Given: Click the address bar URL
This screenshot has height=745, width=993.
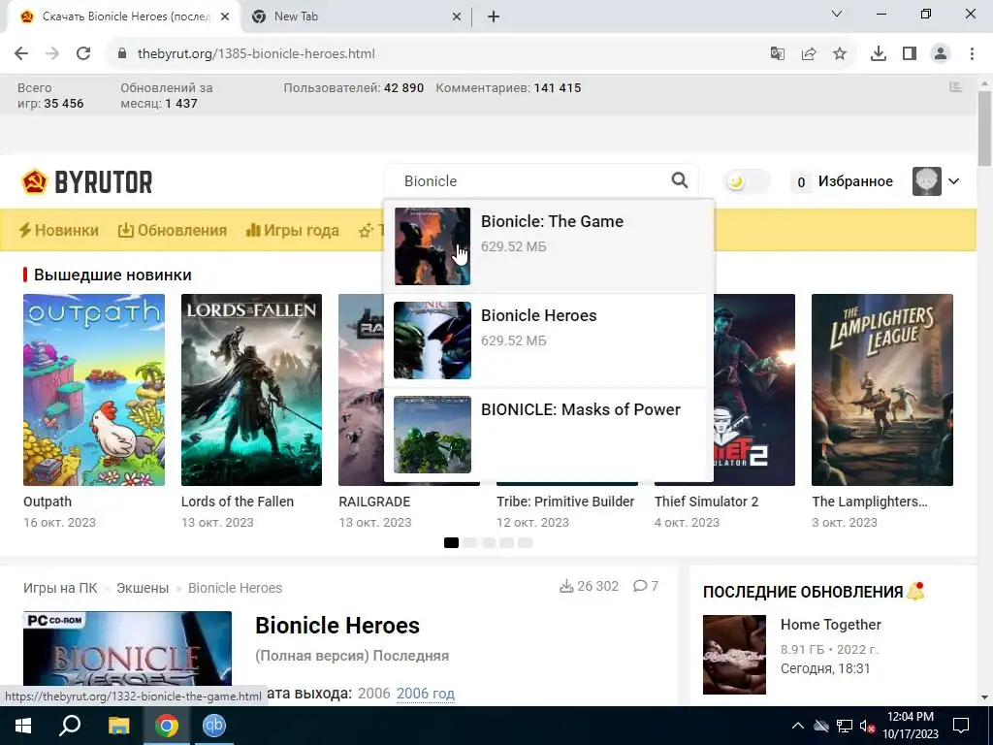Looking at the screenshot, I should (x=256, y=54).
